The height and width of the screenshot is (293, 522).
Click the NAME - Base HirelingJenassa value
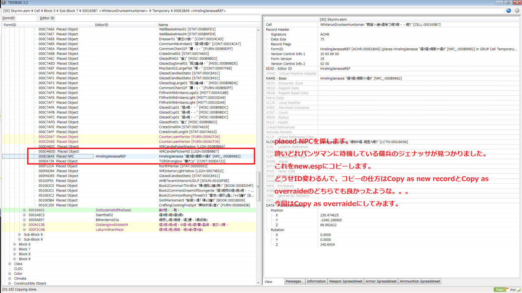coord(361,78)
